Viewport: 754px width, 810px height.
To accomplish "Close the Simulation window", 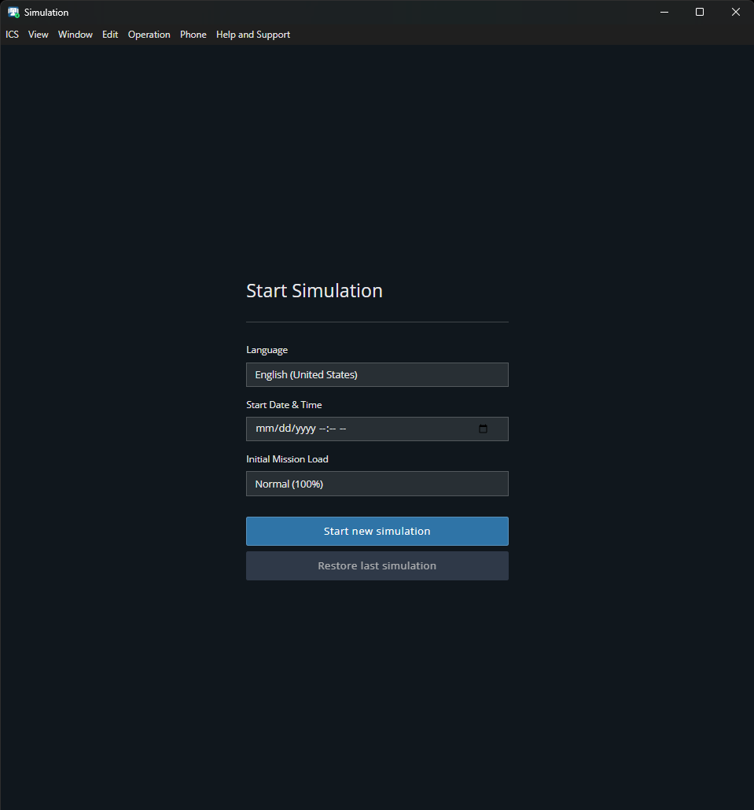I will [735, 13].
